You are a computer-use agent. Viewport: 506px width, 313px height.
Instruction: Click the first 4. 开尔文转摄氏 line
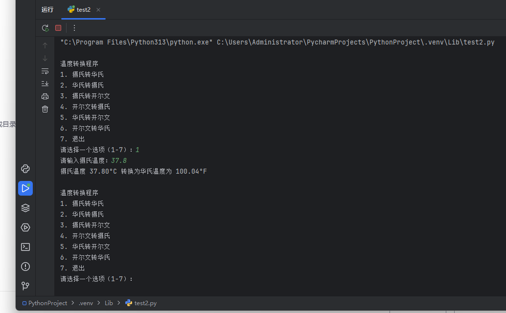(85, 107)
